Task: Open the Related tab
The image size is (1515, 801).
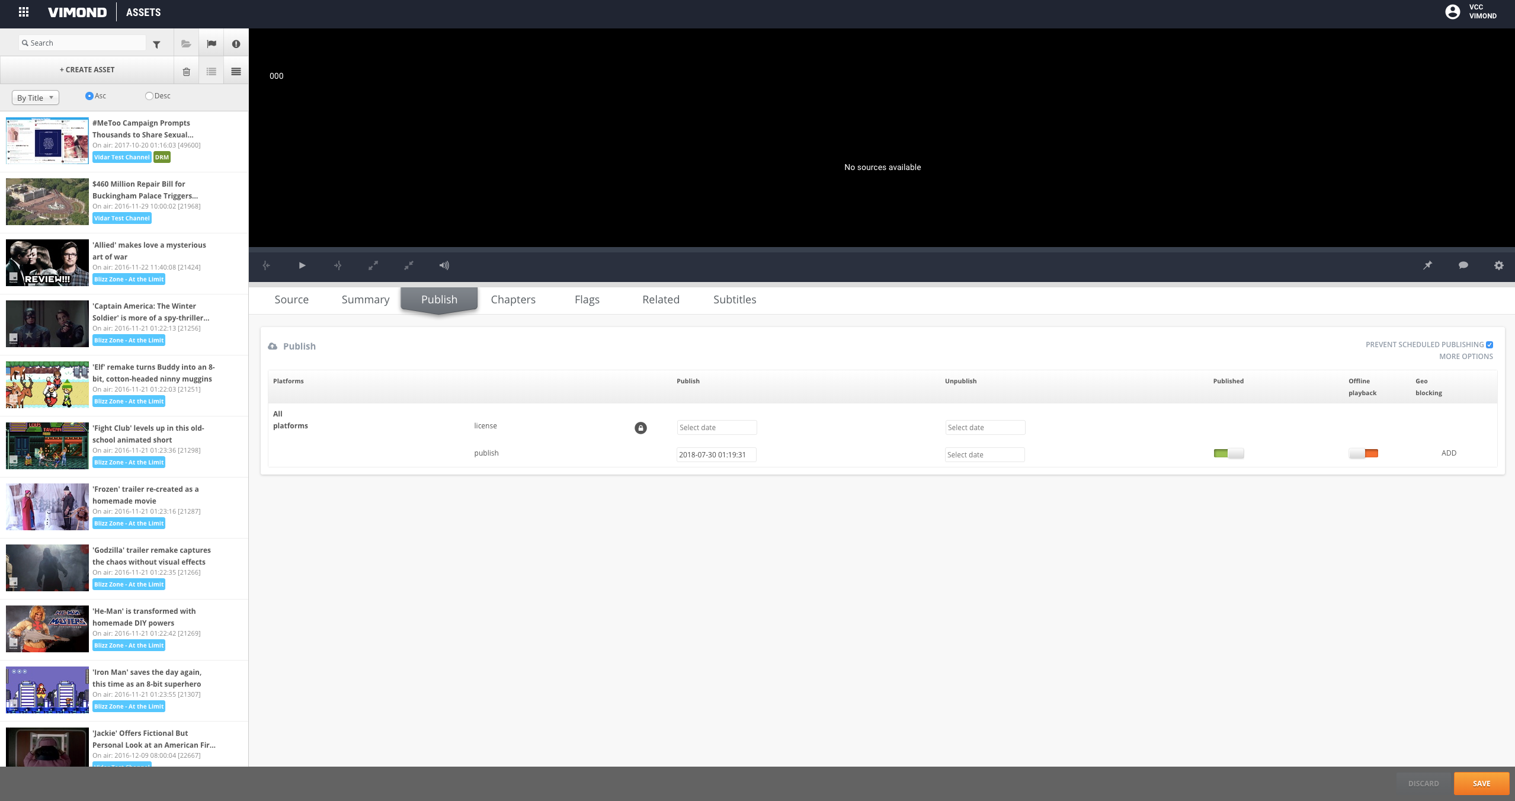Action: pyautogui.click(x=661, y=300)
